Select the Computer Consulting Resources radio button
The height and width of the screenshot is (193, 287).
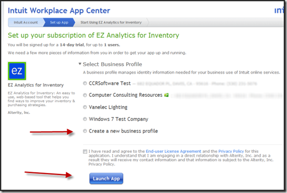85,95
